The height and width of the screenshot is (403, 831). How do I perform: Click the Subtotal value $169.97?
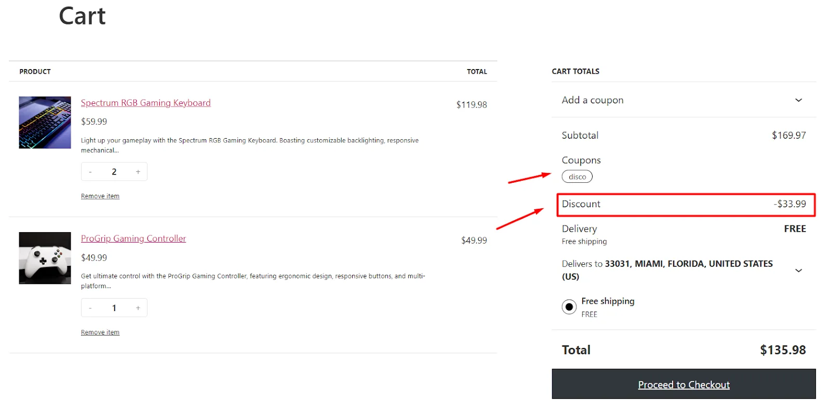[x=788, y=136]
